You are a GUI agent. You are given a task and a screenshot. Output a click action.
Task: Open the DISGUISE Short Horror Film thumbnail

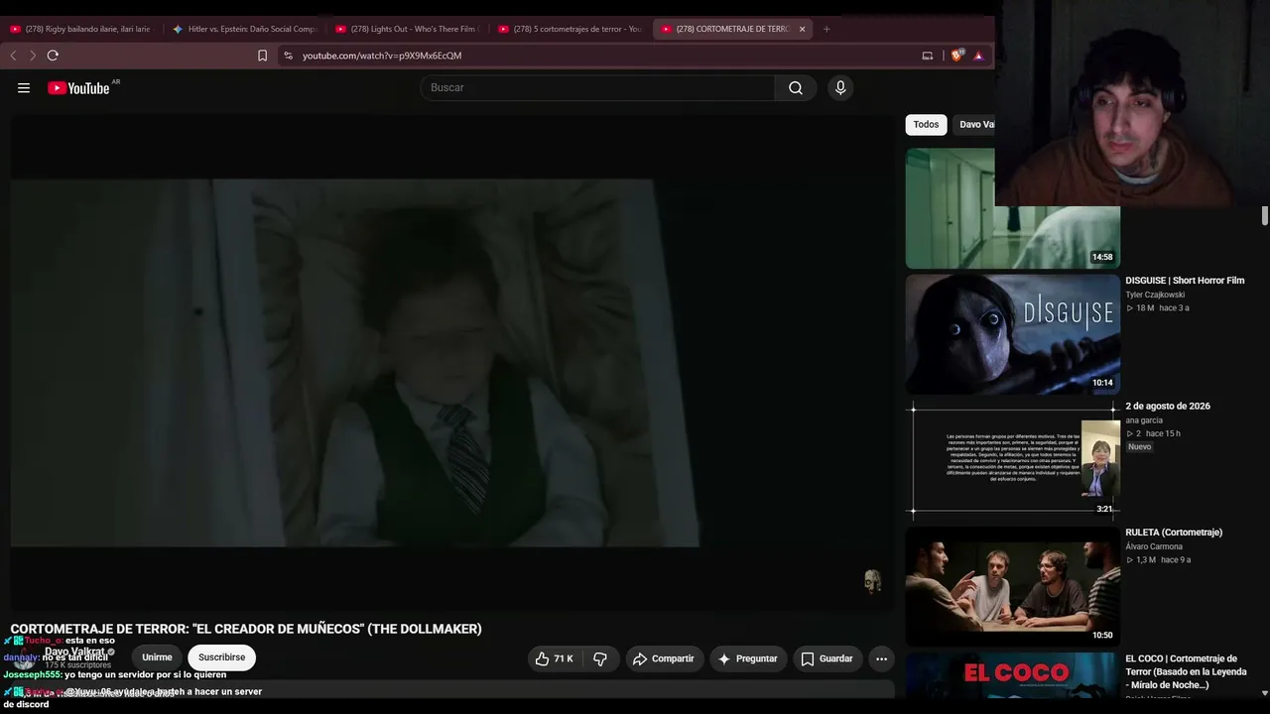(1013, 334)
